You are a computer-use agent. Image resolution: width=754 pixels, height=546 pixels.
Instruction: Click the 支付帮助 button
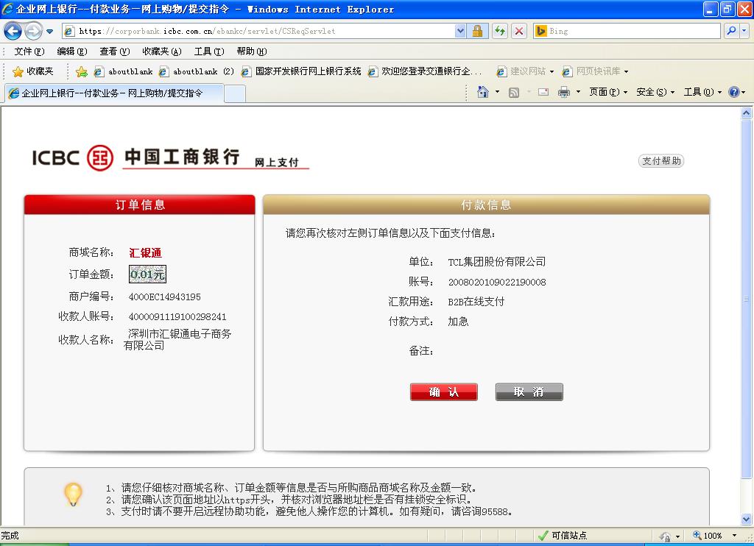tap(661, 161)
